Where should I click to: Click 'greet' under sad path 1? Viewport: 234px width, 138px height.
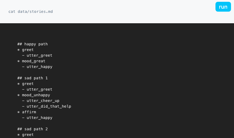[28, 84]
